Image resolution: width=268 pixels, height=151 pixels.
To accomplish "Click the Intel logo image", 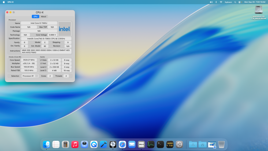I will 65,29.
